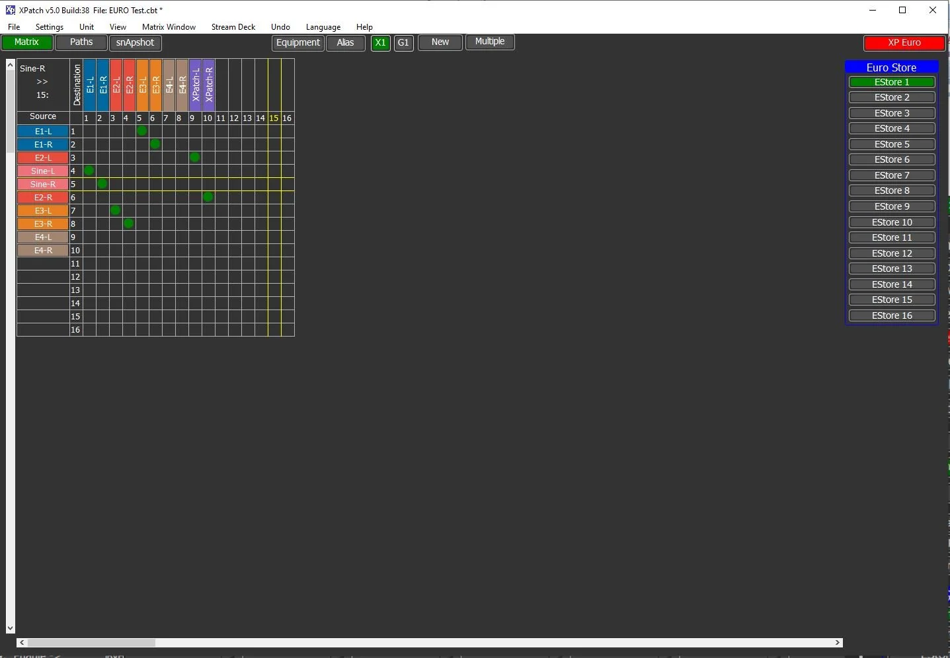Select destination column XPatch-R
The height and width of the screenshot is (658, 950).
click(x=208, y=85)
